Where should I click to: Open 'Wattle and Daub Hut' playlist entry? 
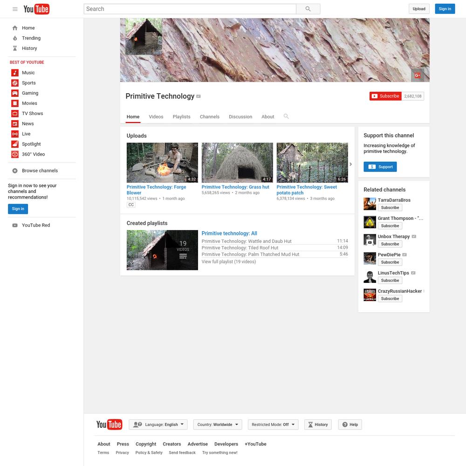coord(247,241)
